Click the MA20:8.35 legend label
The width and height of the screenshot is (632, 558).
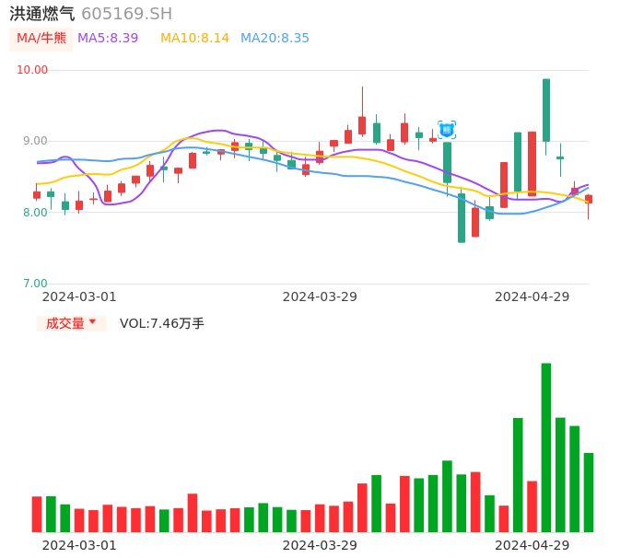(x=275, y=39)
